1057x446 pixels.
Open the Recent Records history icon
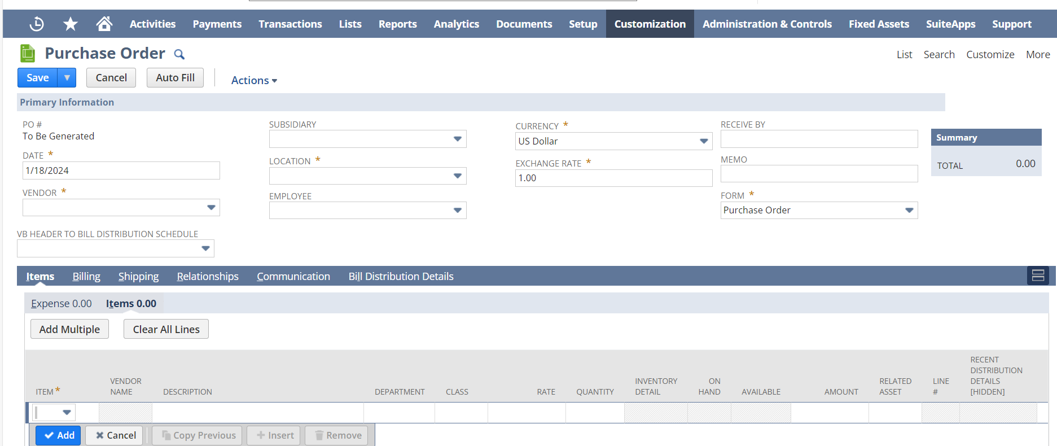pos(37,24)
